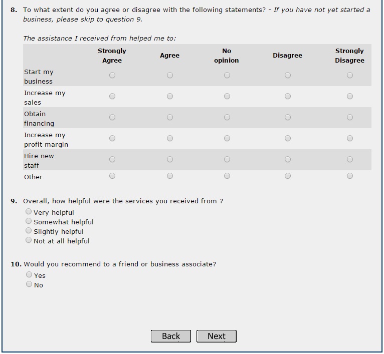Select Agree for Start my business

coord(170,76)
